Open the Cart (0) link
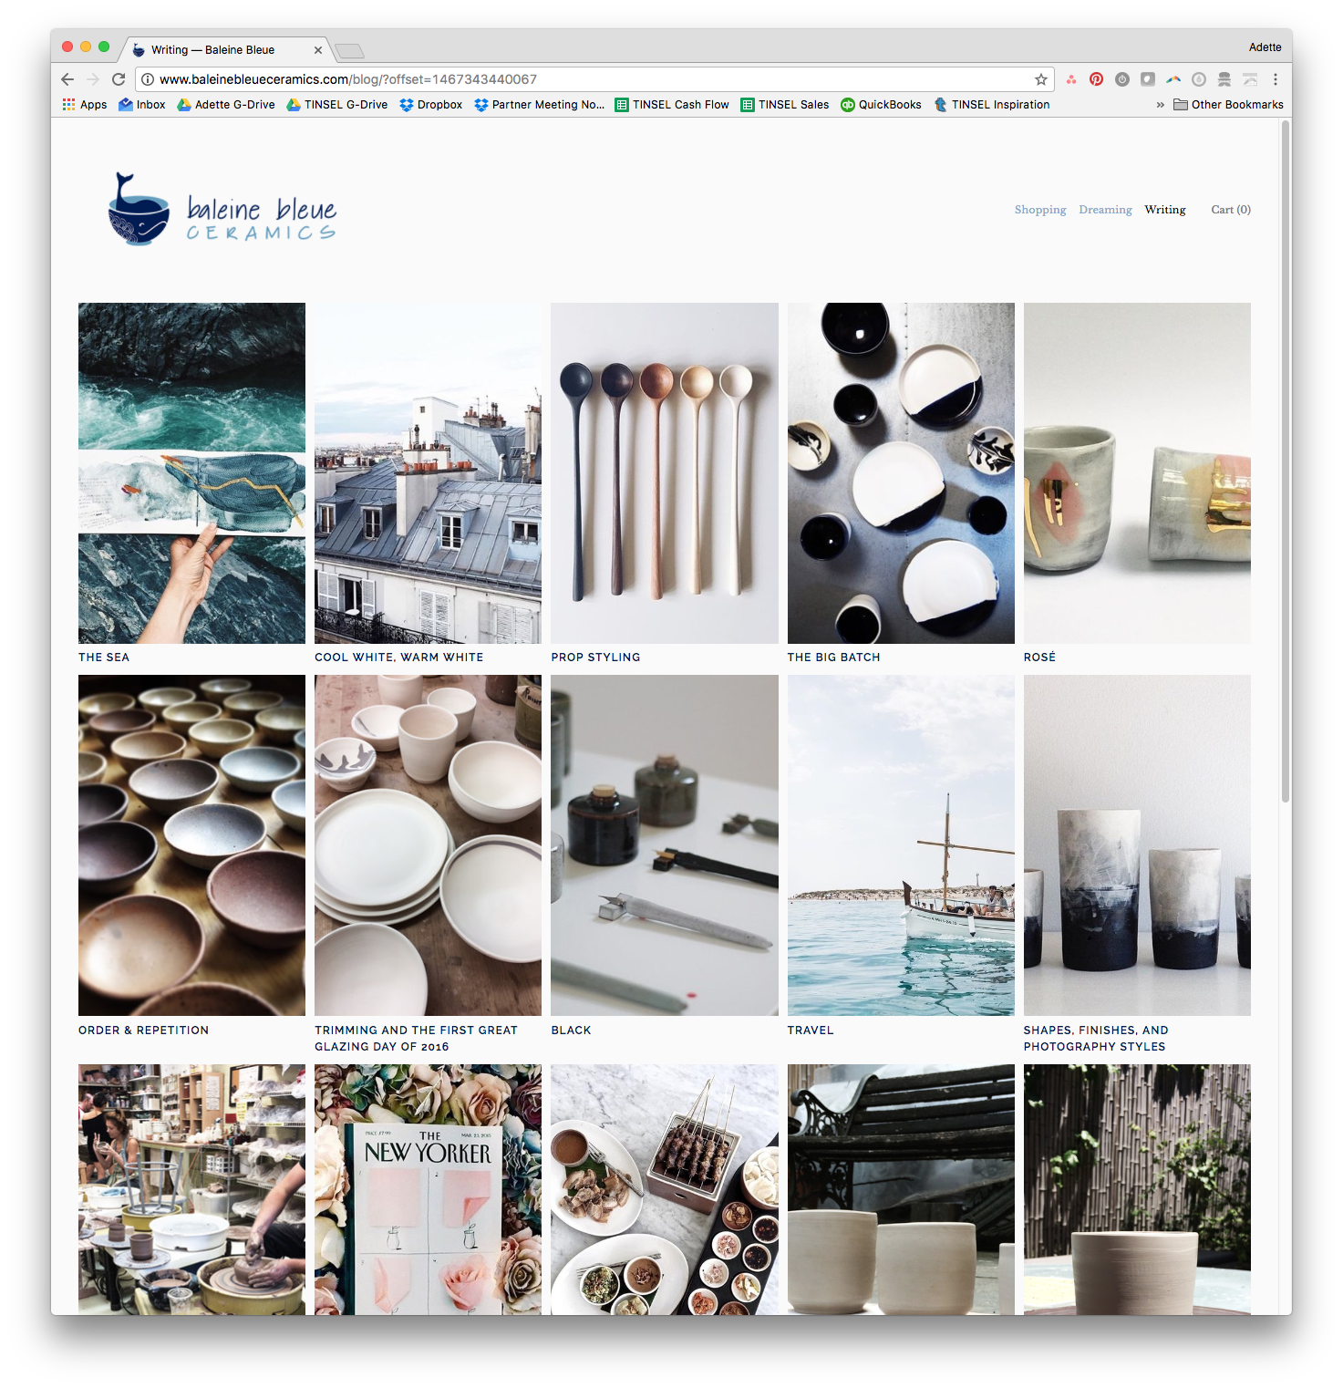The width and height of the screenshot is (1343, 1388). [x=1231, y=210]
